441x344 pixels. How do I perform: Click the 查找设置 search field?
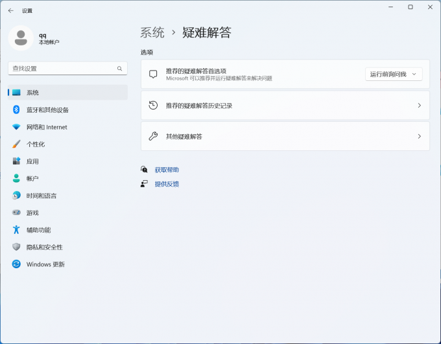click(x=68, y=69)
